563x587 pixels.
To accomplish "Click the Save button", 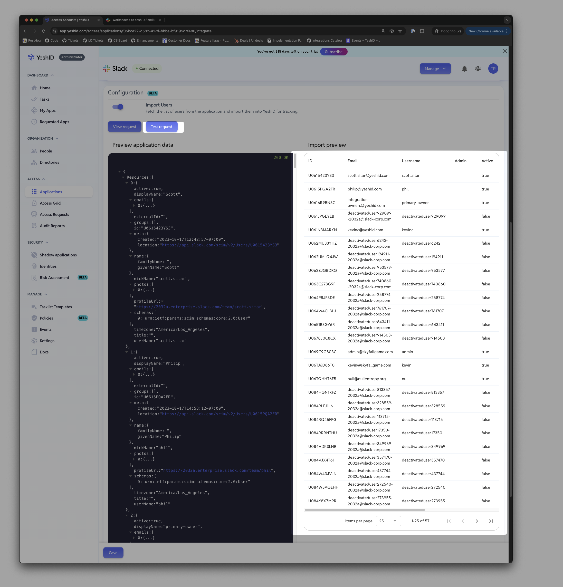I will pyautogui.click(x=113, y=553).
